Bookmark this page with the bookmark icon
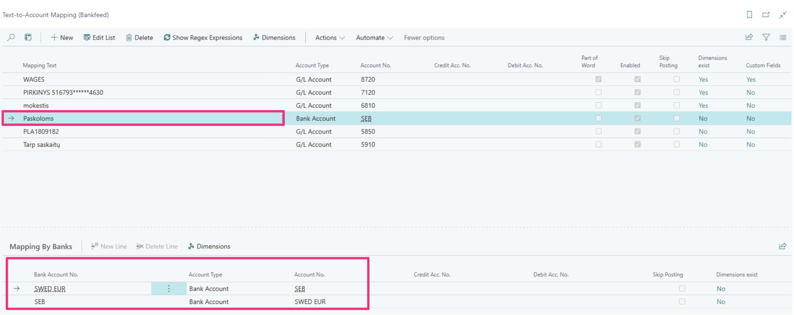This screenshot has height=315, width=794. coord(749,15)
